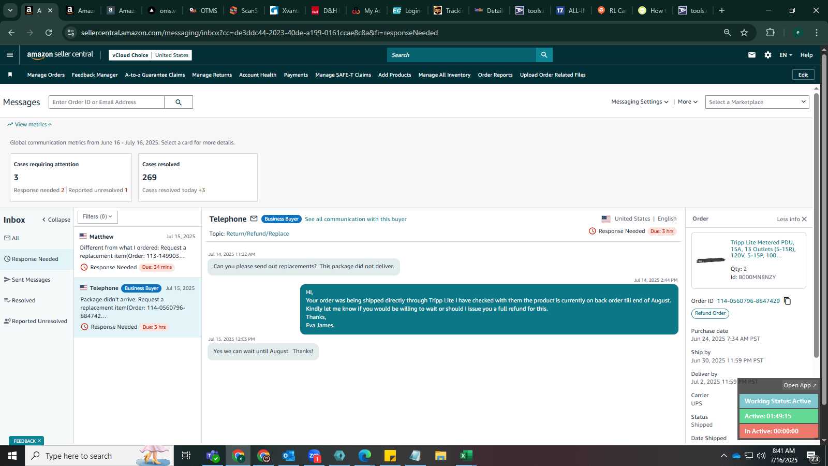Open Outlook from taskbar
This screenshot has height=466, width=828.
289,456
